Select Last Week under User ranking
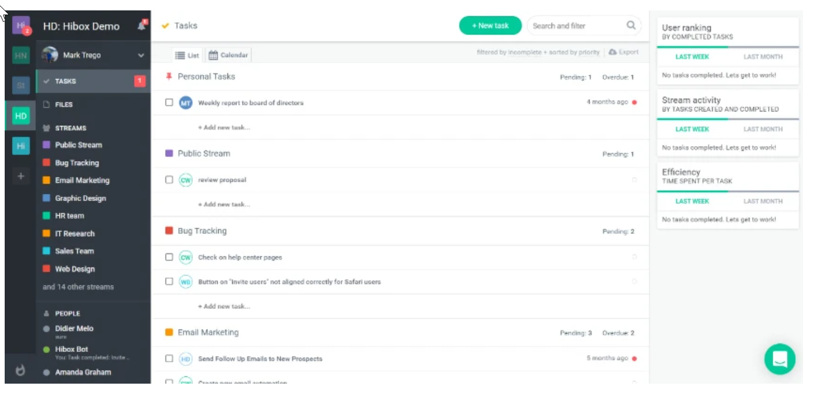Image resolution: width=815 pixels, height=393 pixels. pyautogui.click(x=692, y=57)
